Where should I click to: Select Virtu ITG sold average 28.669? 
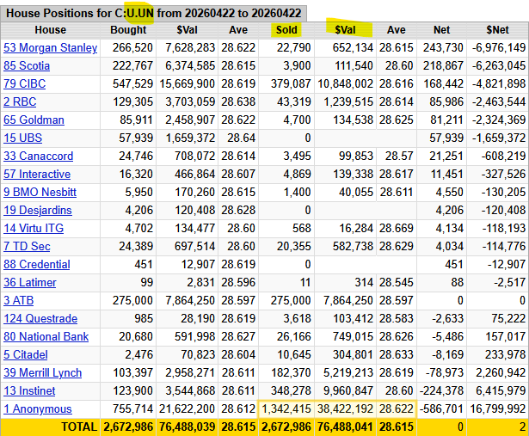[396, 228]
